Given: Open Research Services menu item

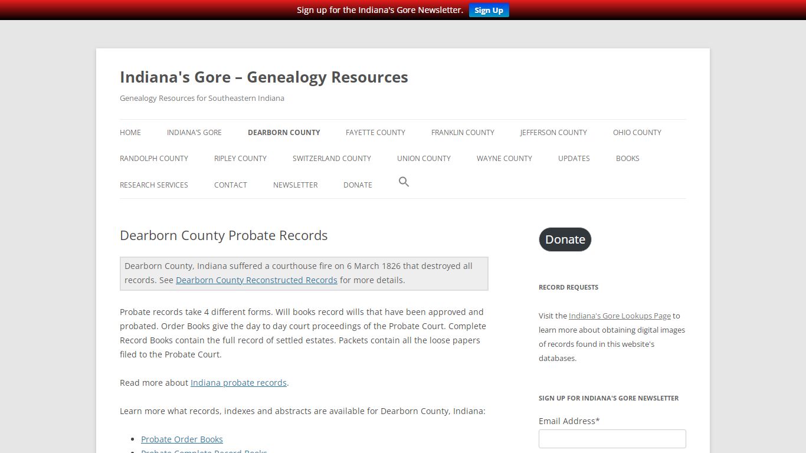Looking at the screenshot, I should click(x=154, y=185).
